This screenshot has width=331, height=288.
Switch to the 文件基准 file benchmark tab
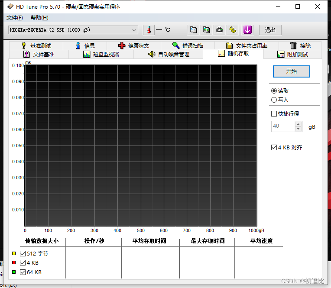(39, 55)
